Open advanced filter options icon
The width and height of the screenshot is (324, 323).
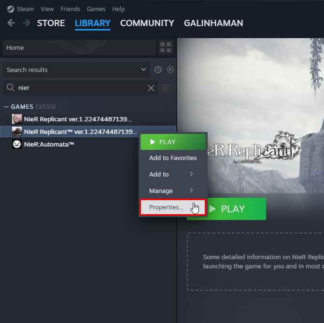166,88
